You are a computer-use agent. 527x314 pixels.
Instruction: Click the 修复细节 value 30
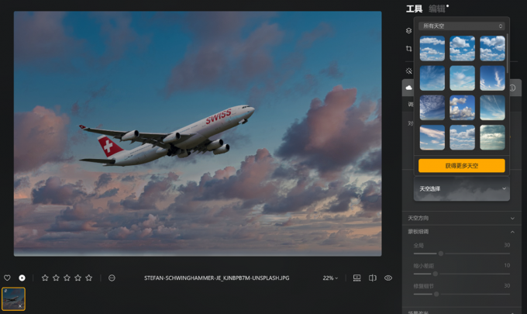(x=507, y=285)
